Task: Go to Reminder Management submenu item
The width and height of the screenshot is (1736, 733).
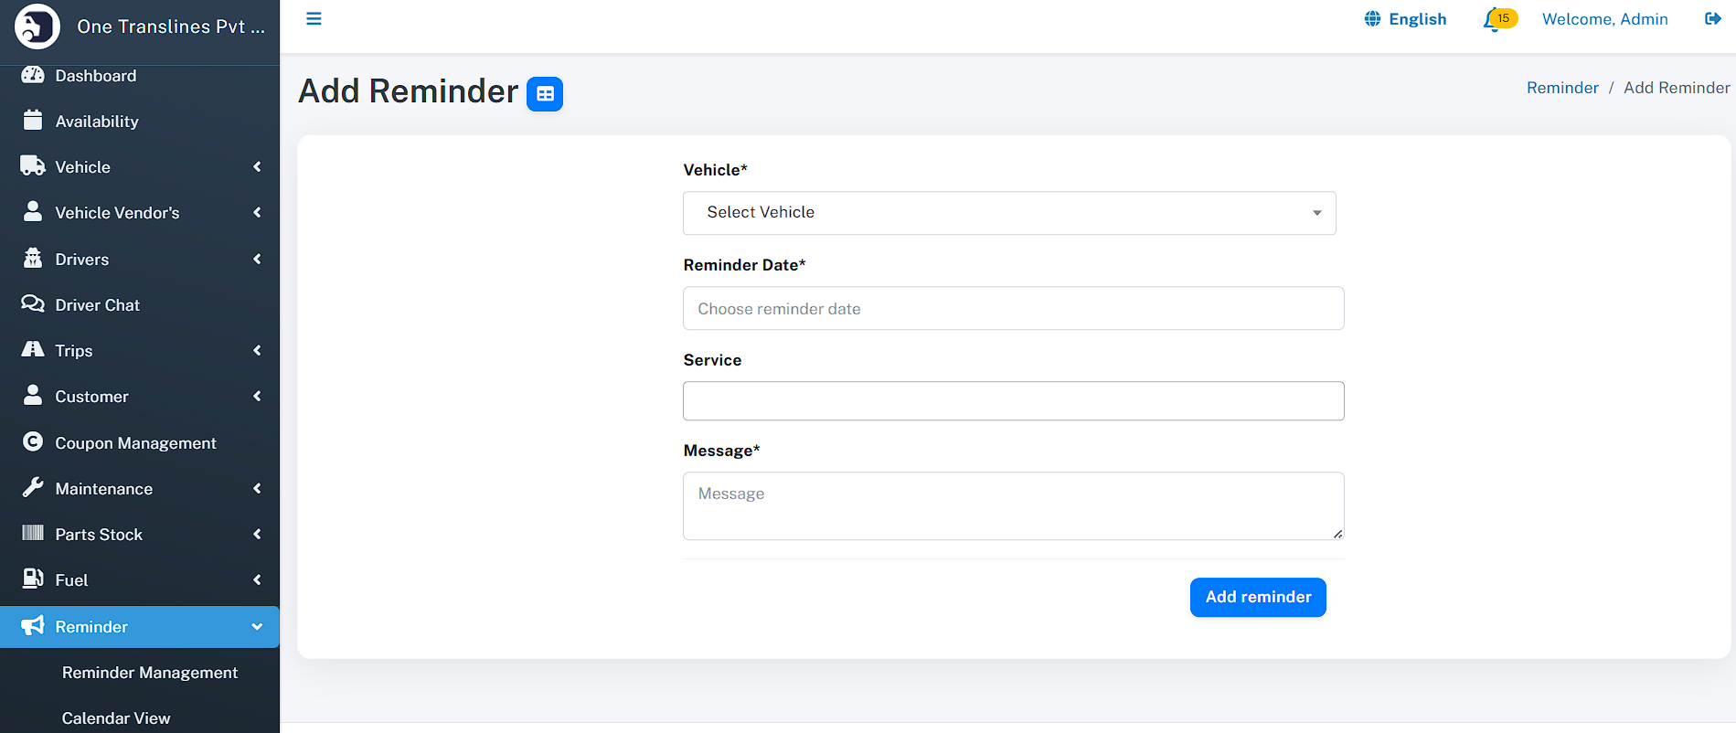Action: click(x=150, y=673)
